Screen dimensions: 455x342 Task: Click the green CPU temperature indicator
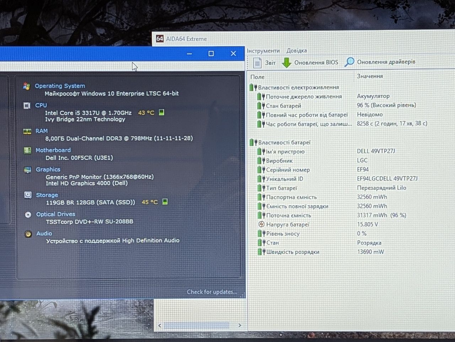coord(161,112)
